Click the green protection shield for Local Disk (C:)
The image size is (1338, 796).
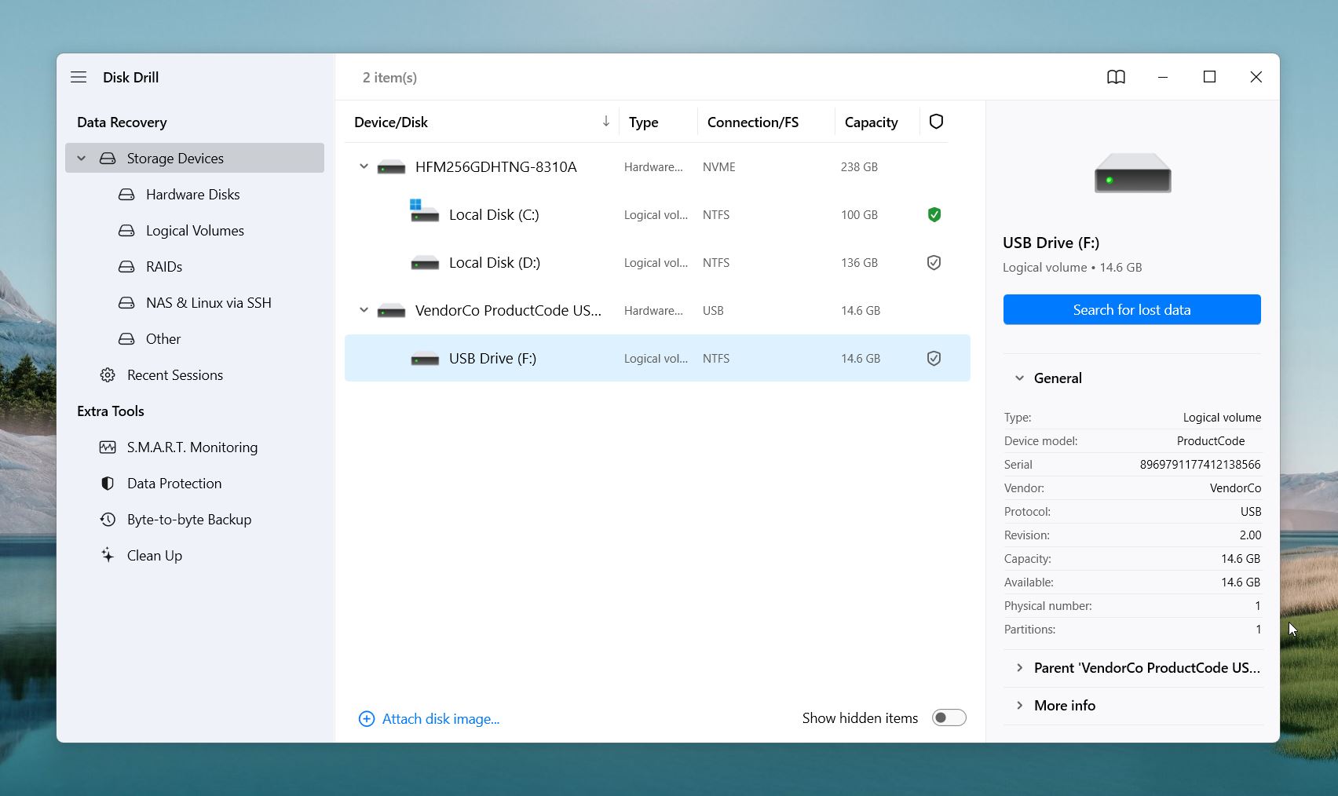934,215
